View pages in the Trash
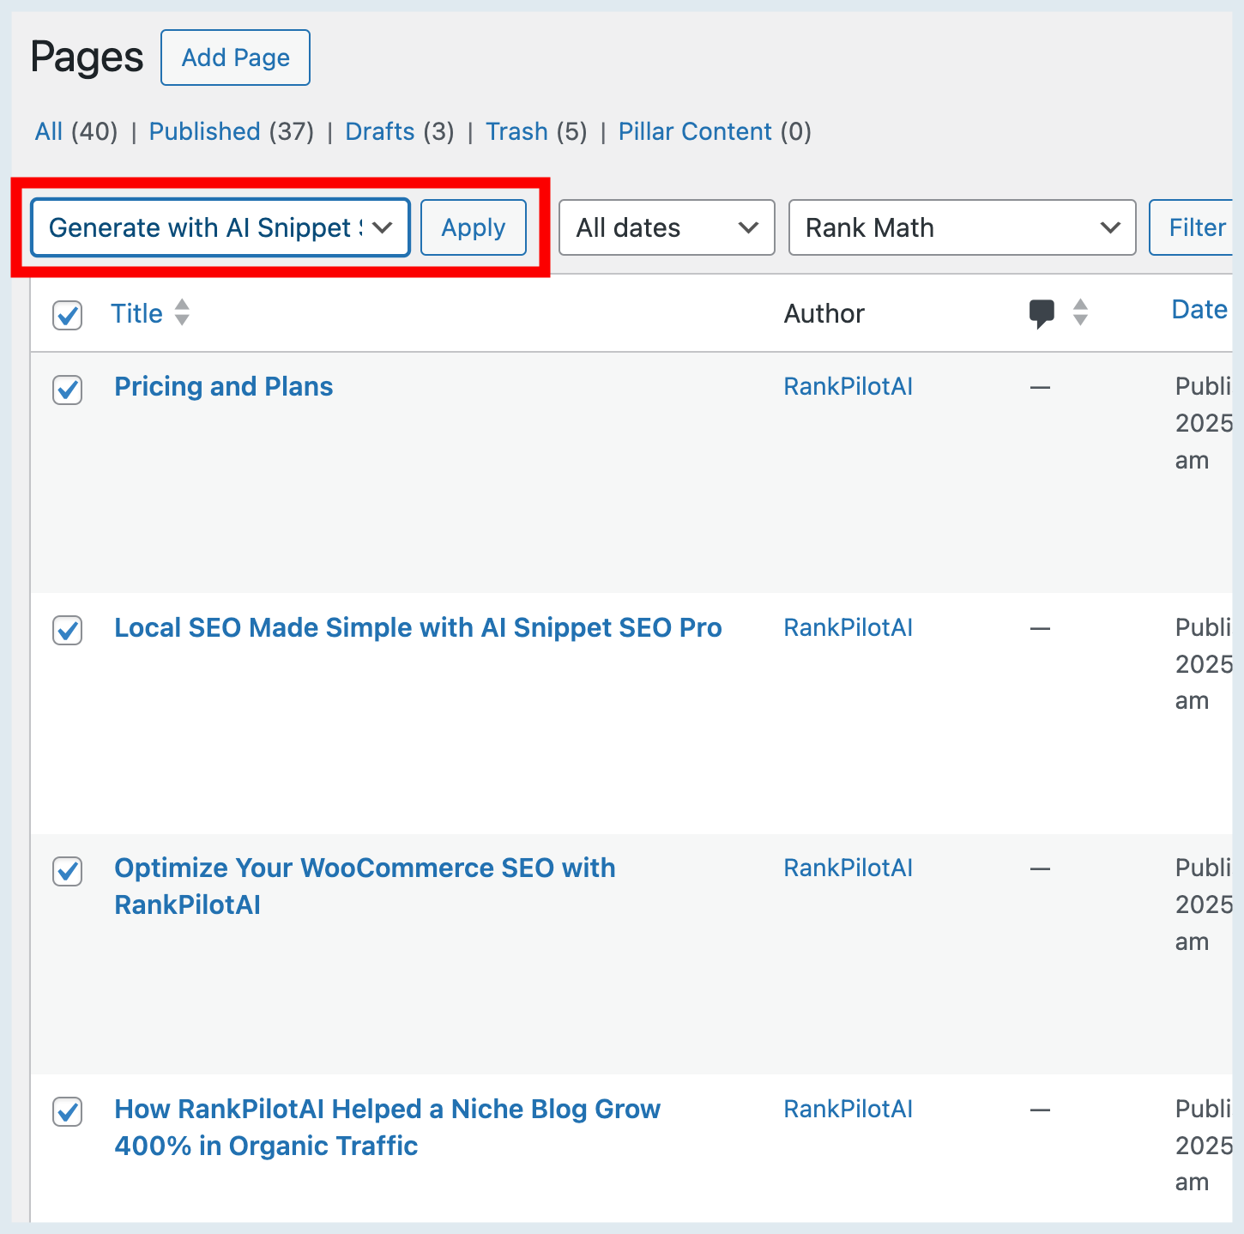Screen dimensions: 1244x1234 pyautogui.click(x=517, y=131)
